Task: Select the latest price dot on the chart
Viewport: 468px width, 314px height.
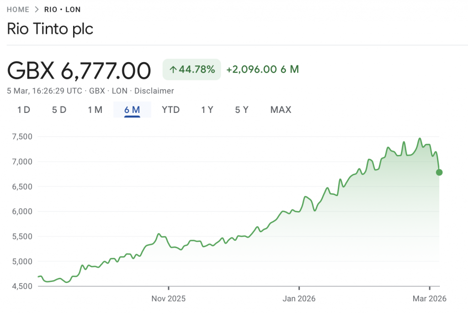Action: [x=439, y=172]
